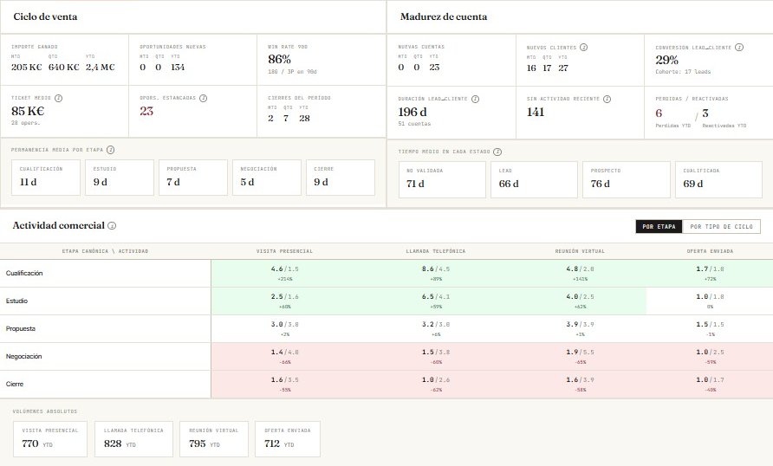Click the Perdidas YTD value 6

coord(659,113)
